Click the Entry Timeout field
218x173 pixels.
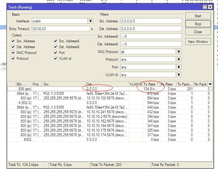click(61, 29)
